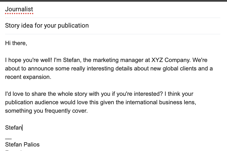Place cursor after the "Stefan" sign-off
This screenshot has width=227, height=151.
[22, 128]
